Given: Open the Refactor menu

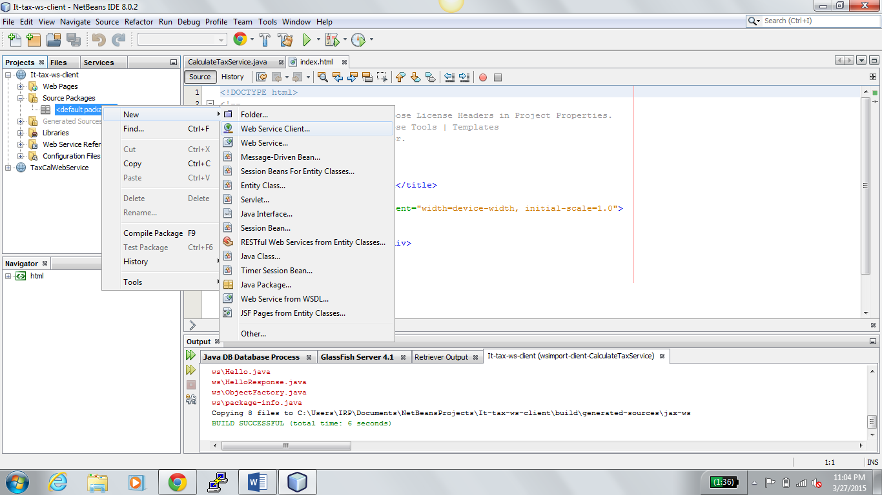Looking at the screenshot, I should tap(139, 21).
